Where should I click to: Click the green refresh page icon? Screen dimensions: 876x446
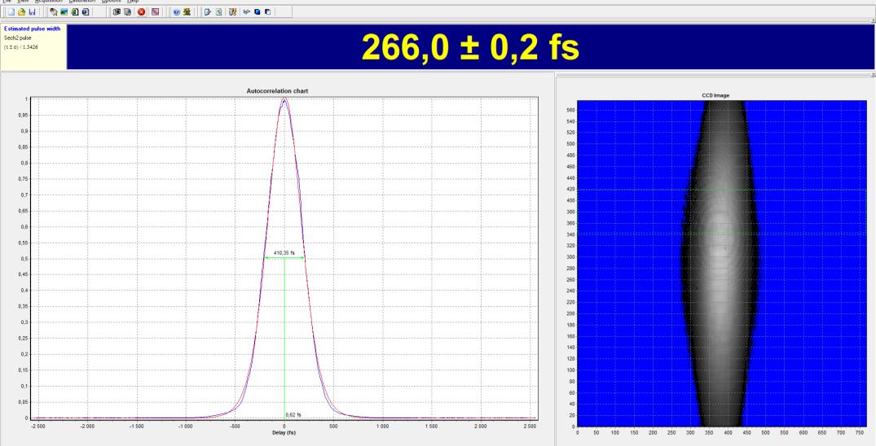[x=218, y=13]
